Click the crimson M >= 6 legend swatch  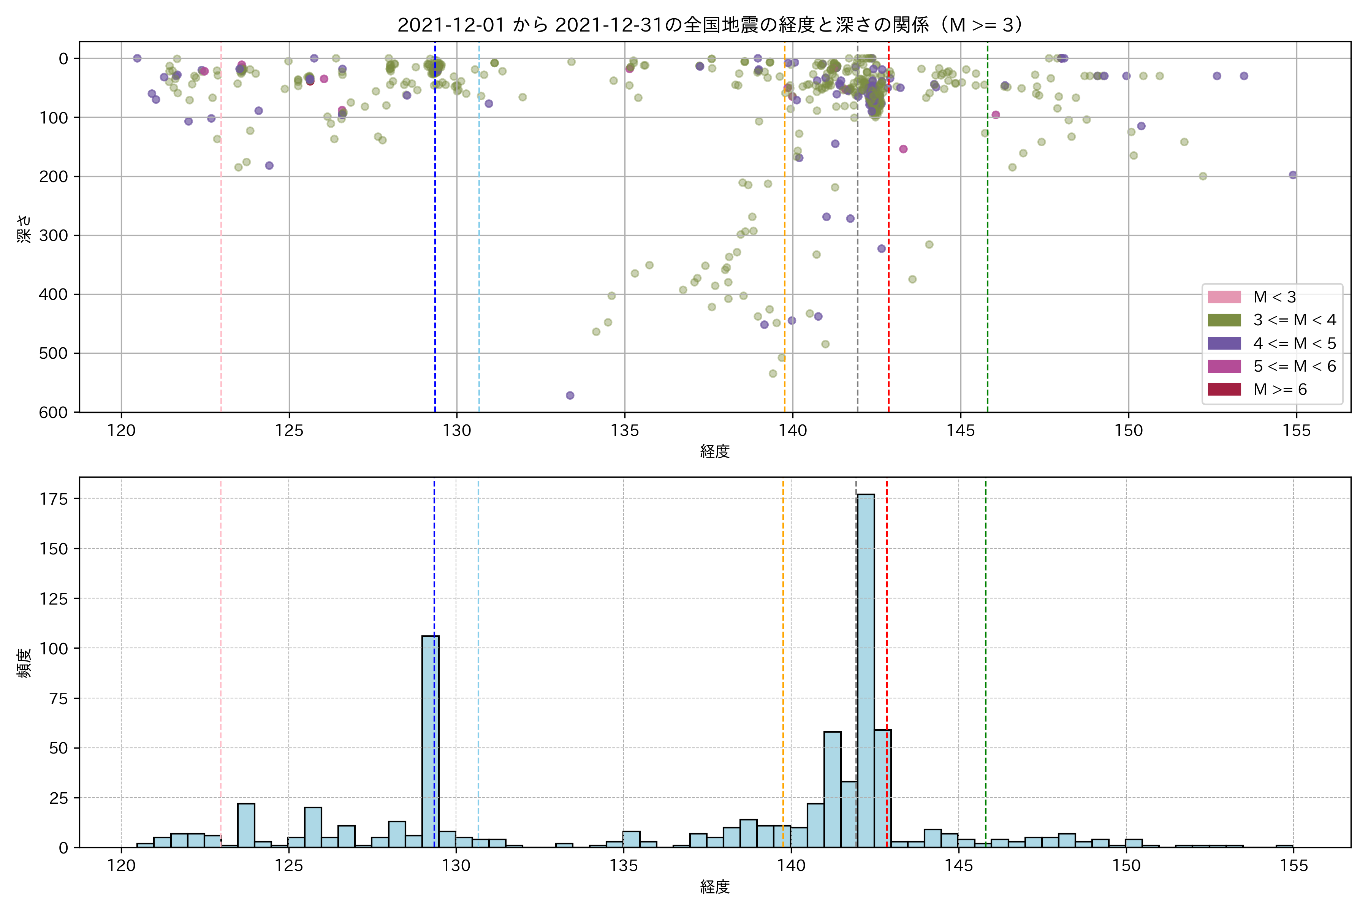[x=1224, y=389]
